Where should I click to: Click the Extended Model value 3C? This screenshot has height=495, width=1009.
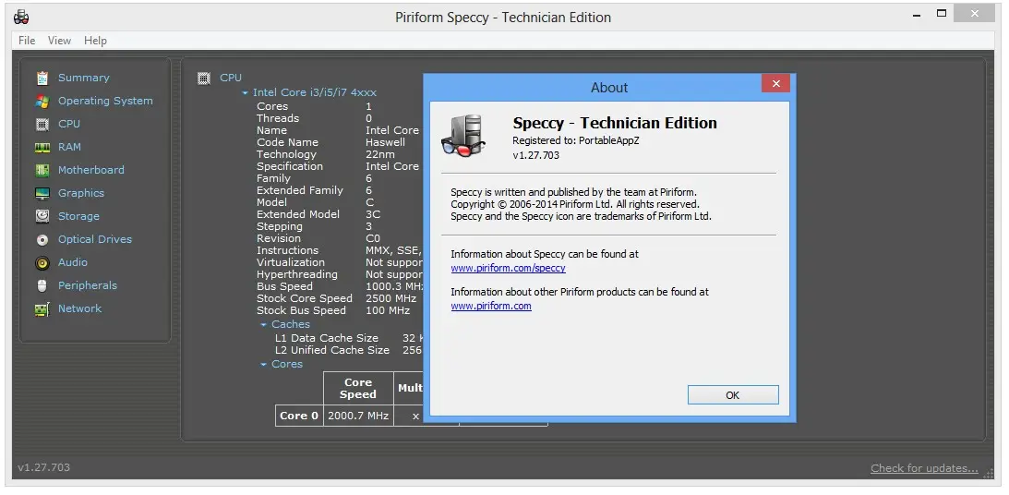pyautogui.click(x=373, y=214)
